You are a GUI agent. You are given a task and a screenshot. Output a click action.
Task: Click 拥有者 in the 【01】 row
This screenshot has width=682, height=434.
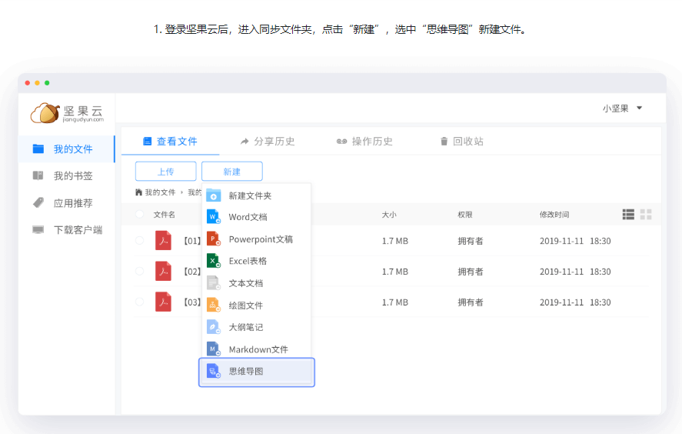point(471,241)
